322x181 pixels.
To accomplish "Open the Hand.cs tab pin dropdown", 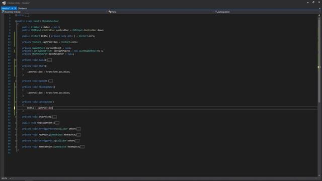I will click(x=12, y=9).
